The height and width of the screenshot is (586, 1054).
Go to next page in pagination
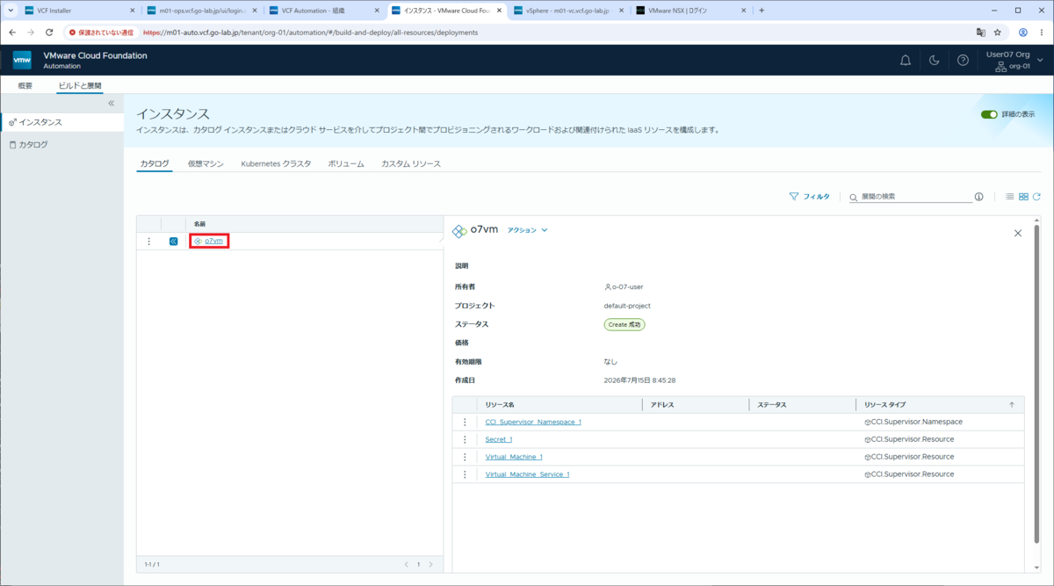coord(430,564)
